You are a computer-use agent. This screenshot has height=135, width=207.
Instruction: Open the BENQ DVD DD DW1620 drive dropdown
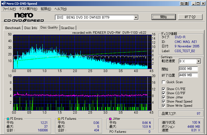click(x=136, y=17)
